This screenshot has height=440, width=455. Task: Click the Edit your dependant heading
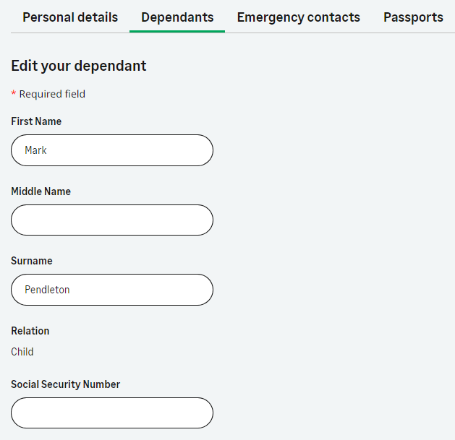pos(79,66)
